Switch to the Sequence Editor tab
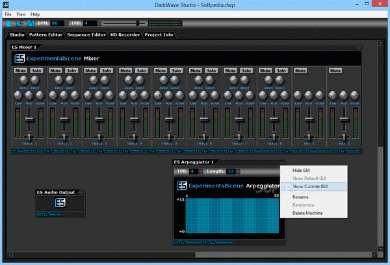This screenshot has width=390, height=265. [x=86, y=35]
